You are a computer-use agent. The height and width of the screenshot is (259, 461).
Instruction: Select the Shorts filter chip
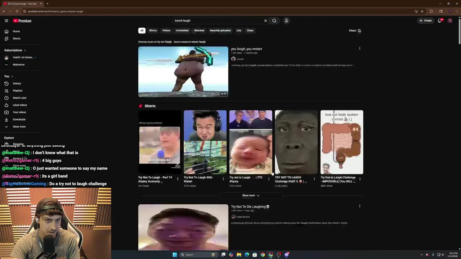coord(153,31)
